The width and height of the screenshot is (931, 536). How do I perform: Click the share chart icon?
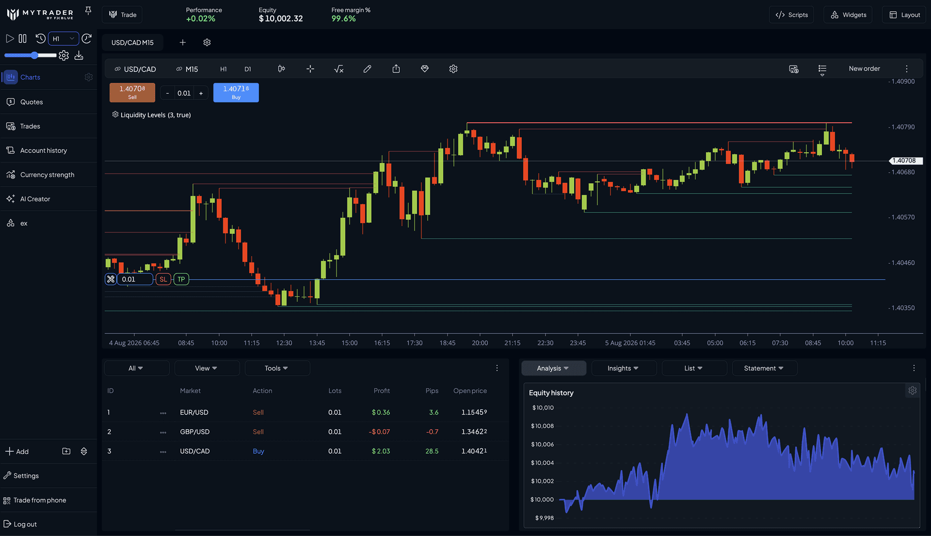[x=396, y=69]
